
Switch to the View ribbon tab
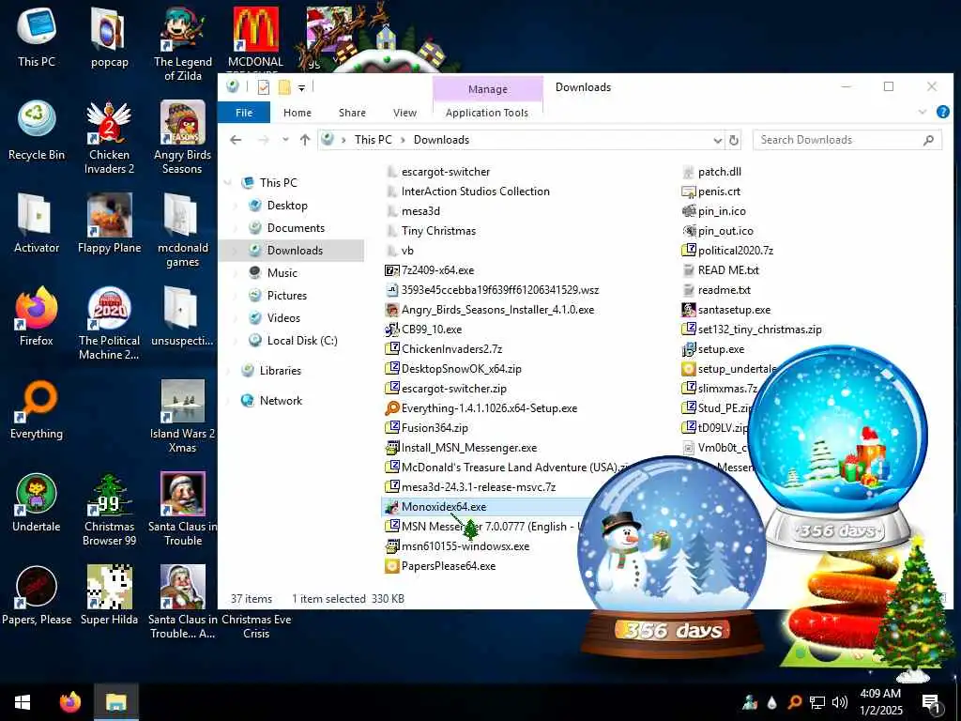(x=404, y=113)
